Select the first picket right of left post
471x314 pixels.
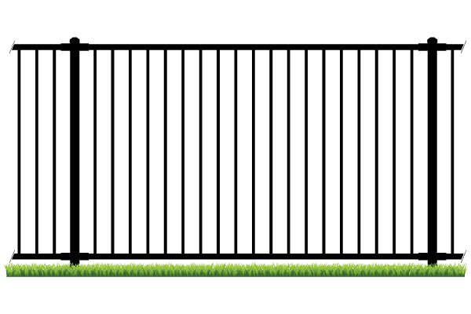pos(95,149)
